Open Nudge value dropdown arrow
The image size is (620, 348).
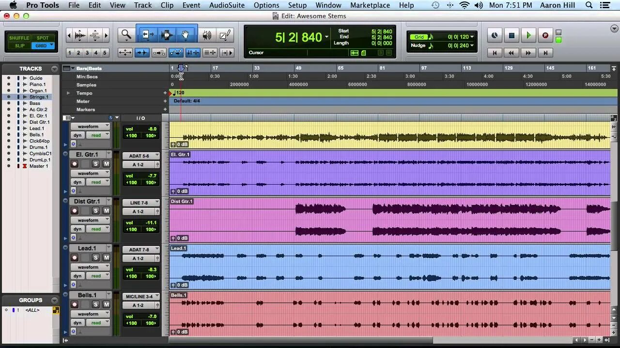click(x=472, y=45)
